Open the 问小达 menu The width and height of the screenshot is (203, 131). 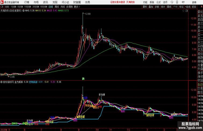click(x=65, y=2)
